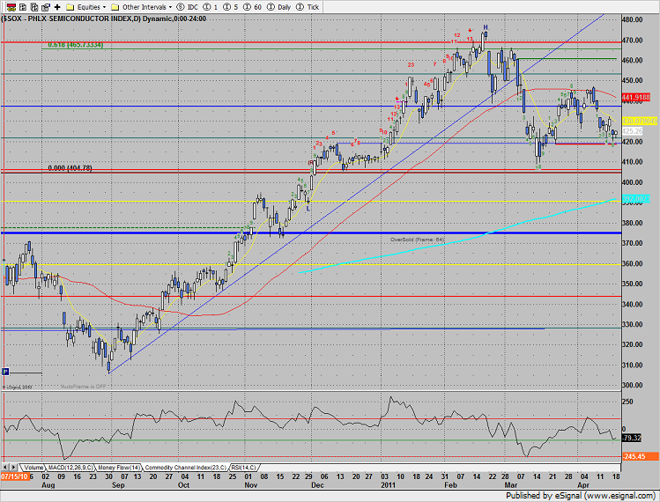Click the second toolbar page icon
Screen dimensions: 660x502
point(23,7)
